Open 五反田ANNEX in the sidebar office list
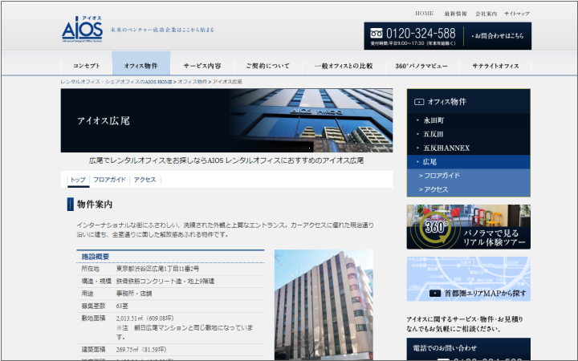Viewport: 578px width, 361px height. (x=469, y=148)
